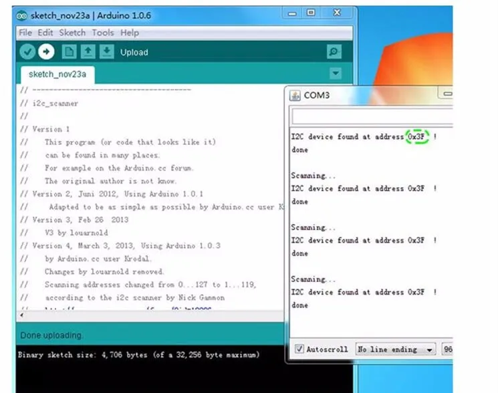Screen dimensions: 498x393
Task: Open the baud rate dropdown in COM3
Action: click(447, 350)
